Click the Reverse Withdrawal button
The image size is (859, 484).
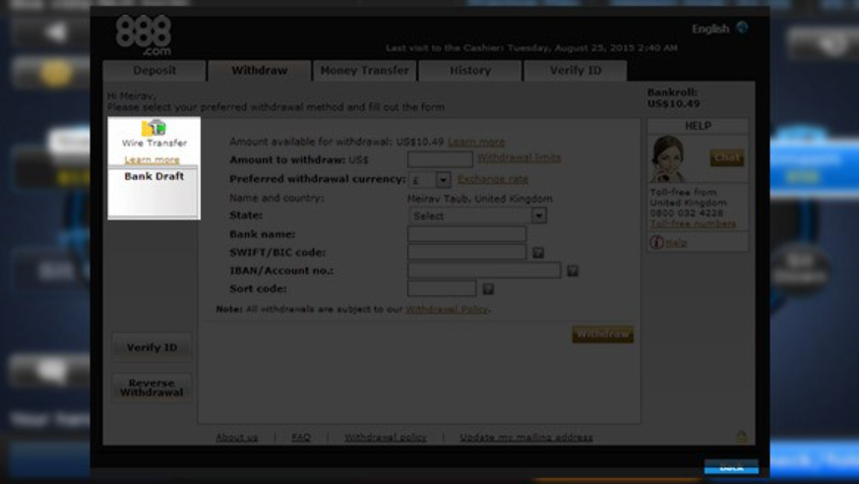(x=152, y=388)
